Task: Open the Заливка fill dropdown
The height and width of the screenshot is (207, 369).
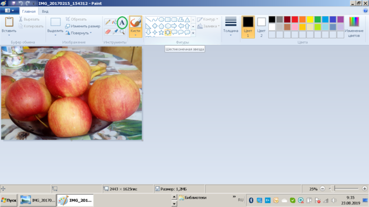Action: pos(208,26)
